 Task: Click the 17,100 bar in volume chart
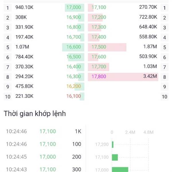[x=115, y=157]
